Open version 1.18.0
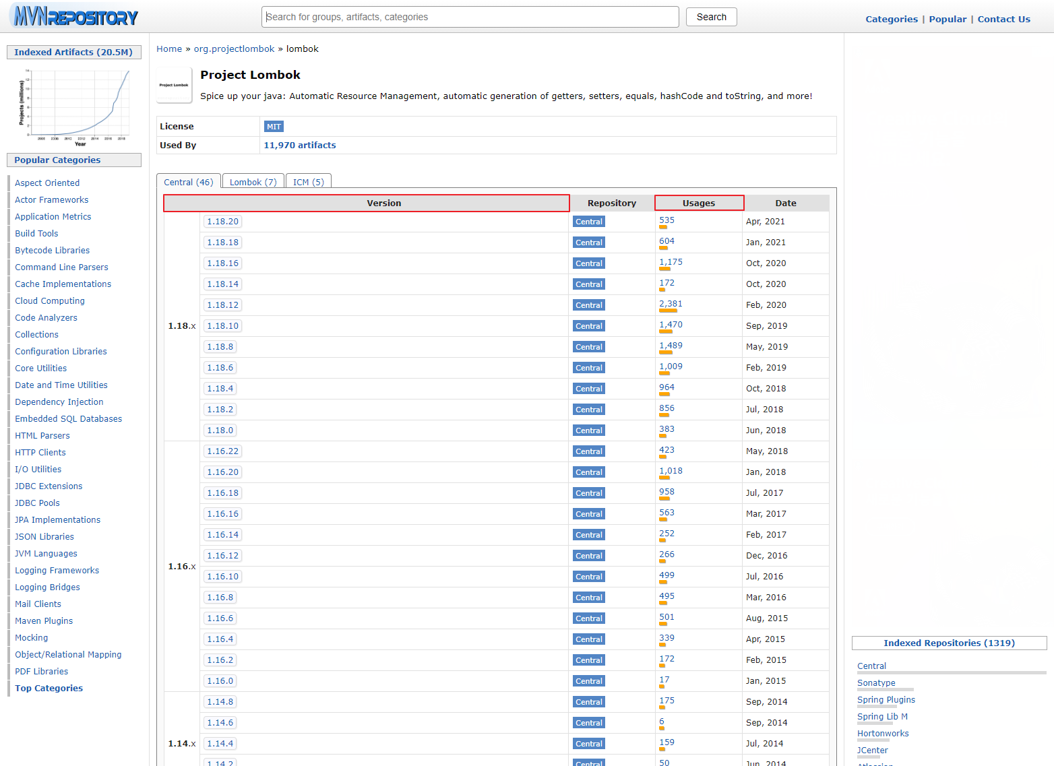Viewport: 1054px width, 766px height. click(220, 430)
